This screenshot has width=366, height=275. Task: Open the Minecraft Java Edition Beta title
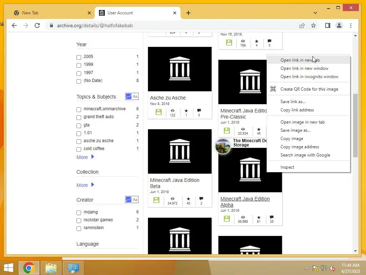(174, 183)
